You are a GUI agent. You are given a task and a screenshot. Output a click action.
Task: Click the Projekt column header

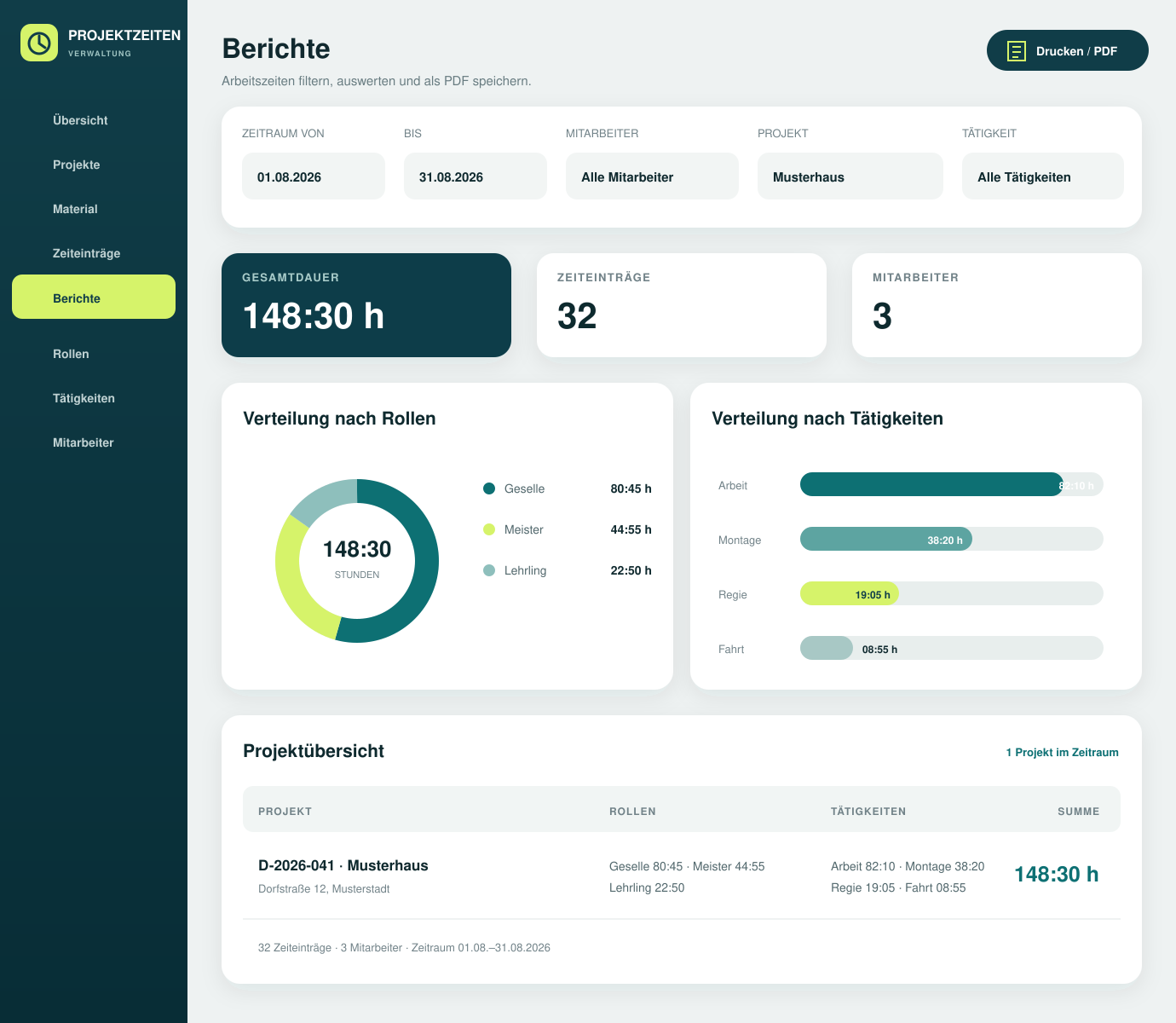285,811
